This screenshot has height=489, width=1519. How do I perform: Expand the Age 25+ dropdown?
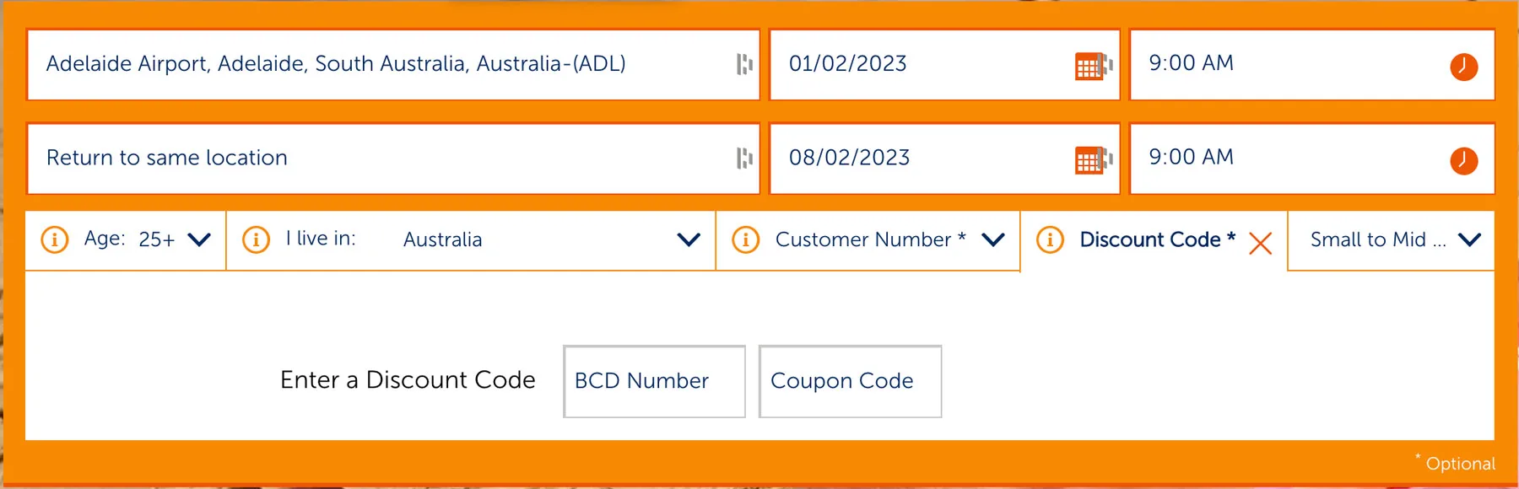(x=199, y=239)
